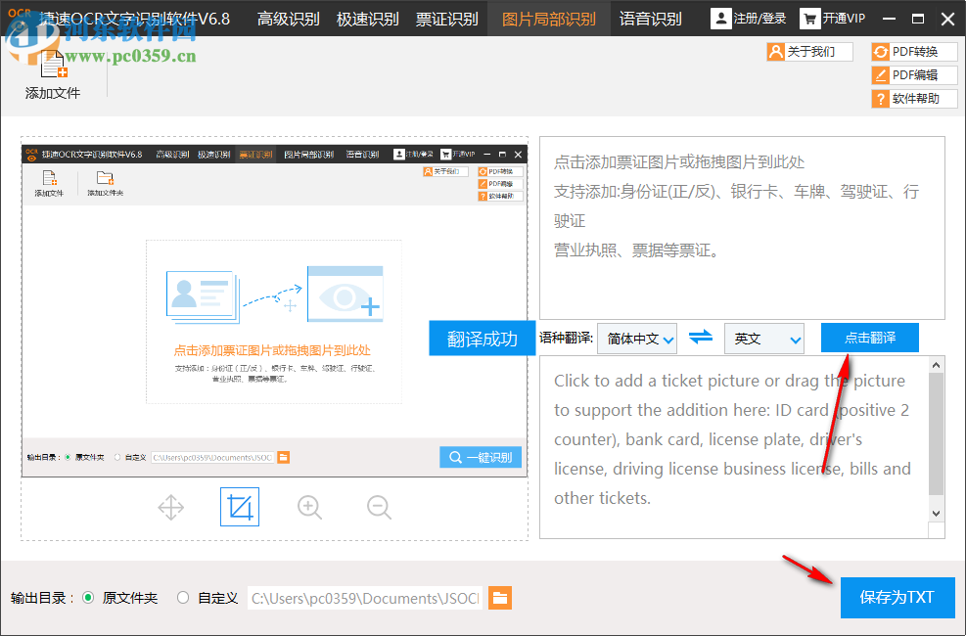Select the zoom out magnifier icon
Image resolution: width=966 pixels, height=636 pixels.
coord(379,506)
